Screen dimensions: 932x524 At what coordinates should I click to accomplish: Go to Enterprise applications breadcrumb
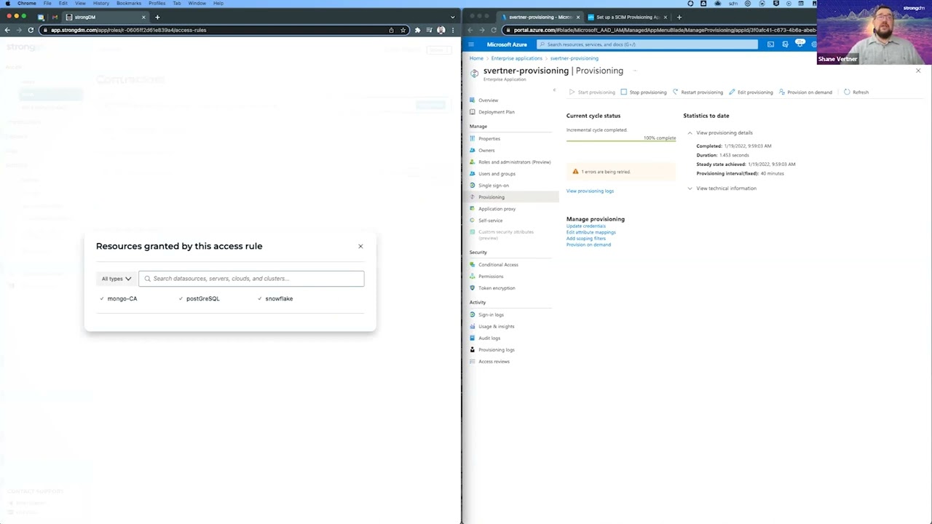coord(516,58)
